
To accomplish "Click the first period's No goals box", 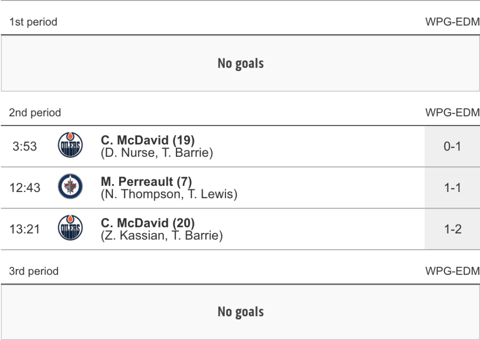I will [x=240, y=63].
